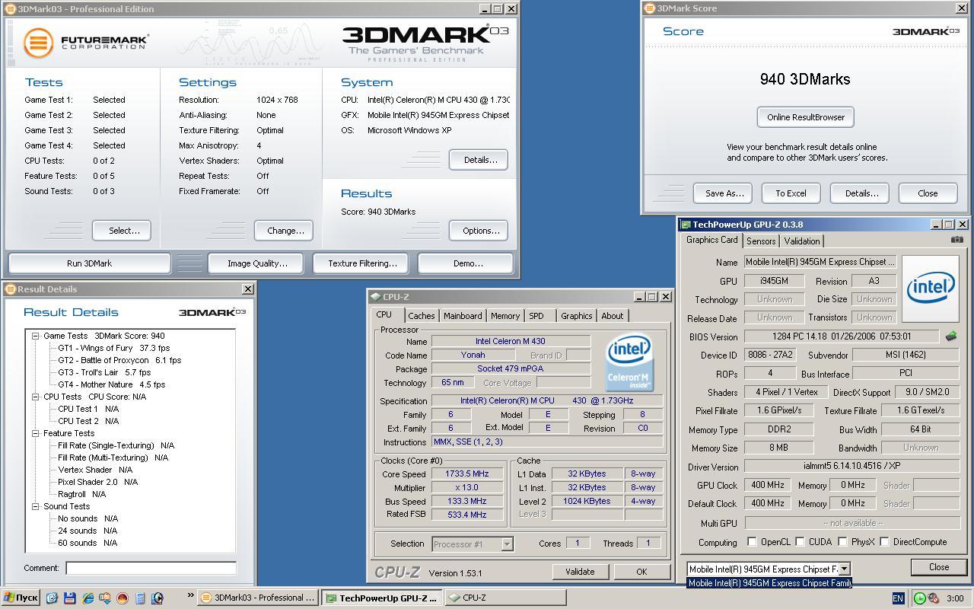This screenshot has height=609, width=974.
Task: Open the Graphics tab in CPU-Z
Action: point(576,316)
